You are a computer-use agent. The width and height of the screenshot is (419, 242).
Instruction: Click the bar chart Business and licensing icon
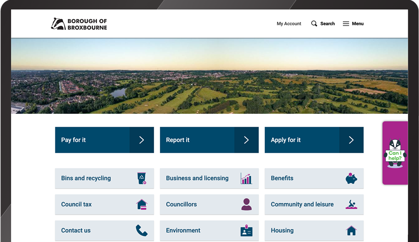246,178
